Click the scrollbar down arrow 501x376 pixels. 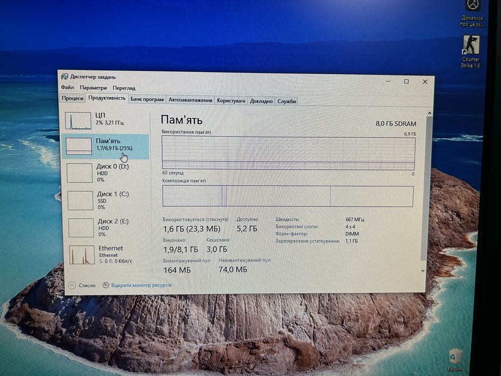click(x=423, y=271)
